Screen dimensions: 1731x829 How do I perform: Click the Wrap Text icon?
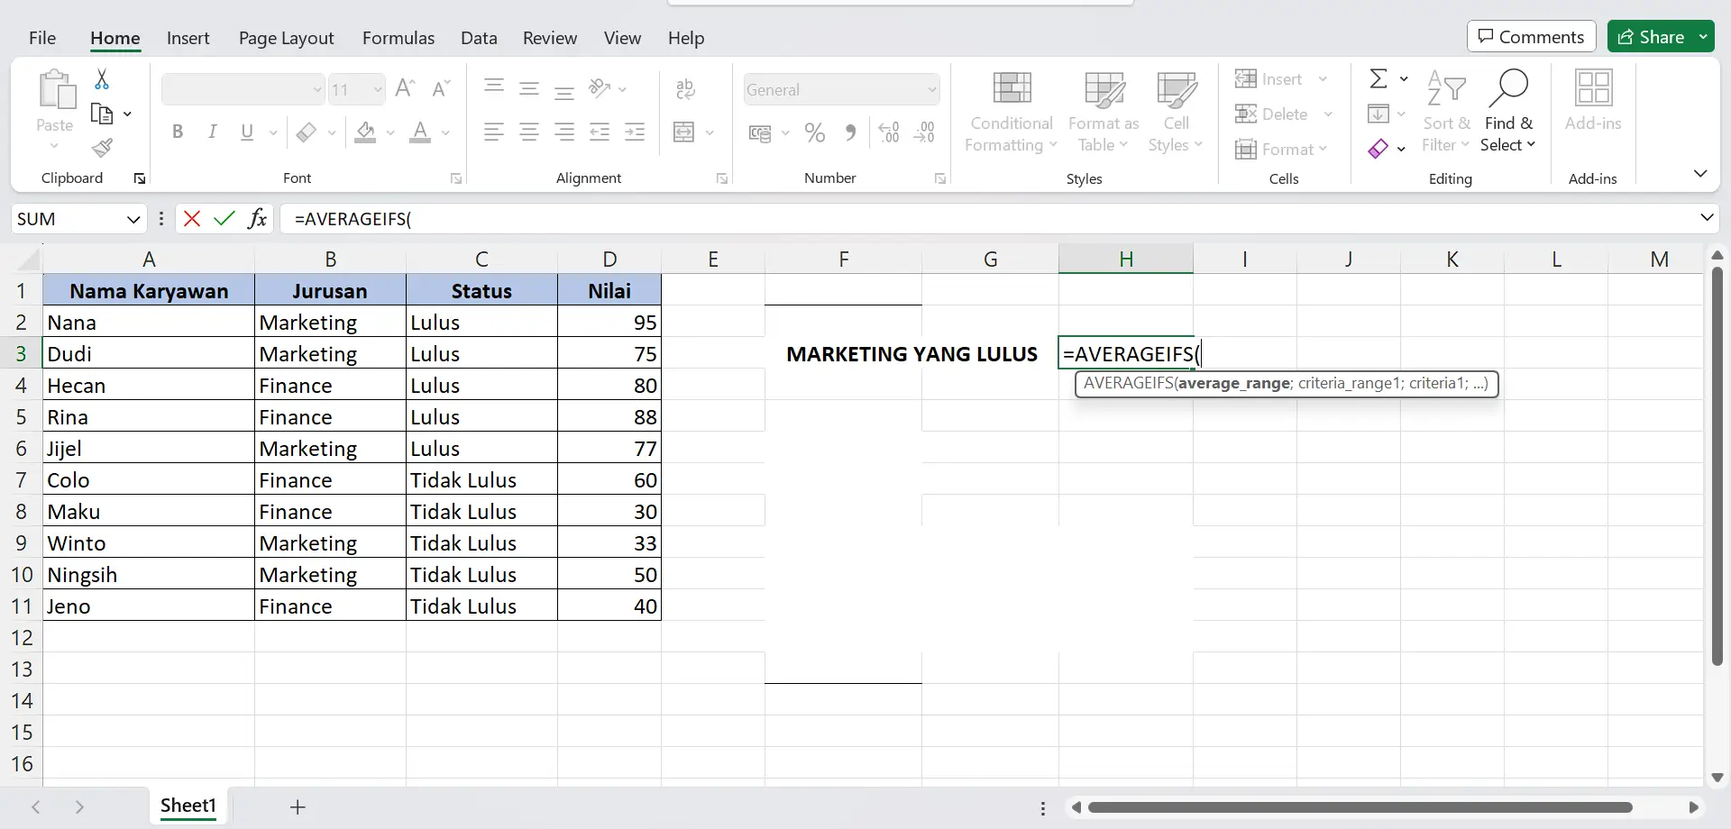coord(685,88)
